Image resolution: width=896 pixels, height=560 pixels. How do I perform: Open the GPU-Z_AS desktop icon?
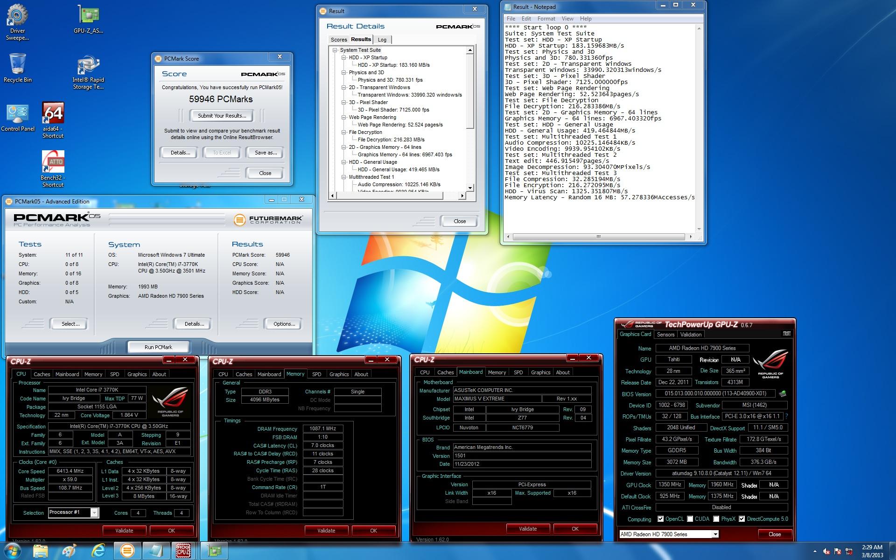[x=88, y=20]
